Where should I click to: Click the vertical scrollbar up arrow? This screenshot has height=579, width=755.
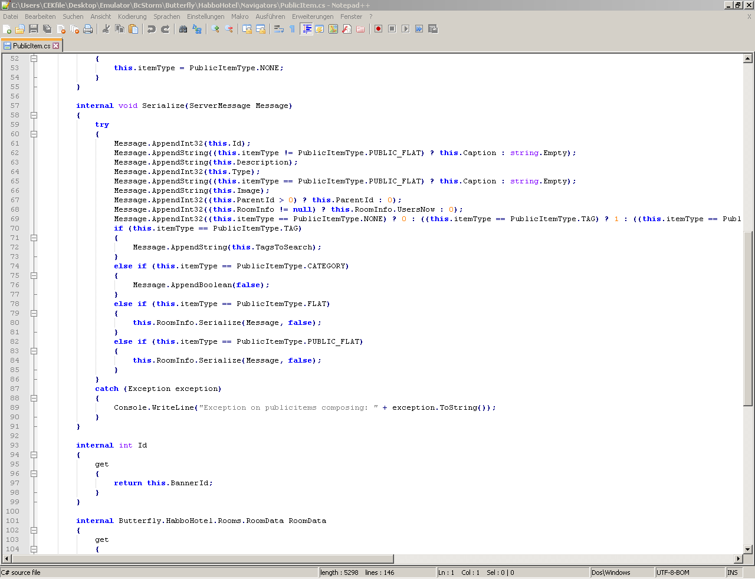pos(748,58)
